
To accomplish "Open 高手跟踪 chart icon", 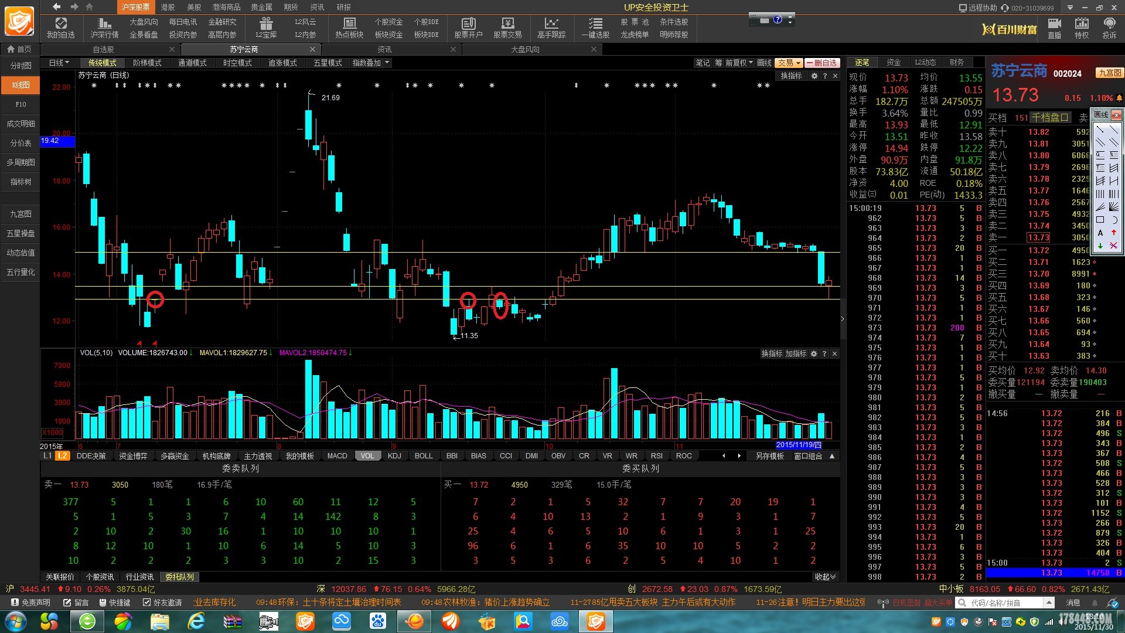I will click(551, 28).
